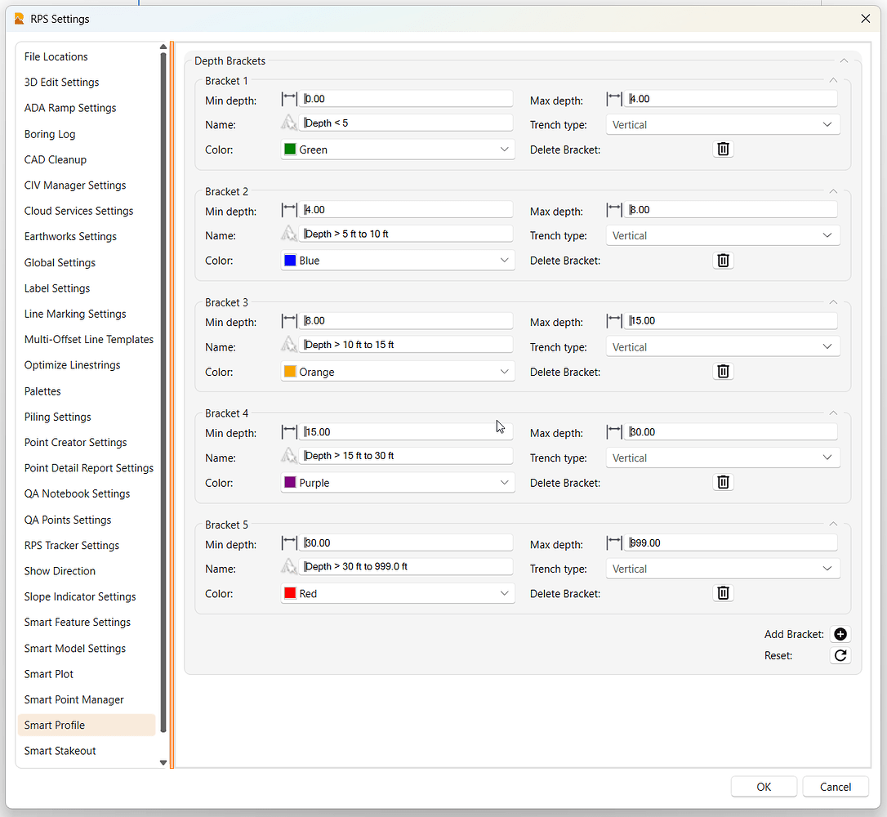The width and height of the screenshot is (887, 817).
Task: Collapse the Depth Brackets section
Action: (x=844, y=60)
